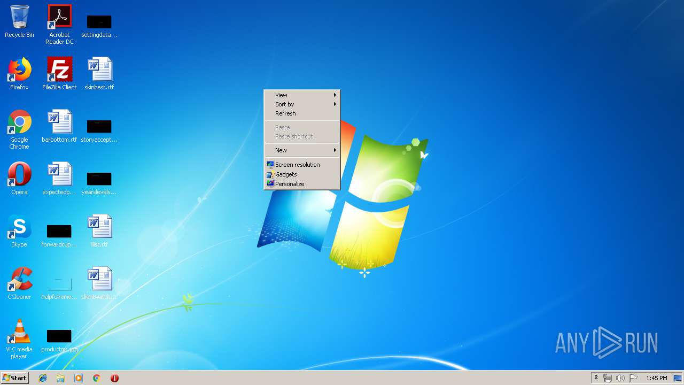684x385 pixels.
Task: Select the productmc.jpg image file
Action: click(59, 340)
